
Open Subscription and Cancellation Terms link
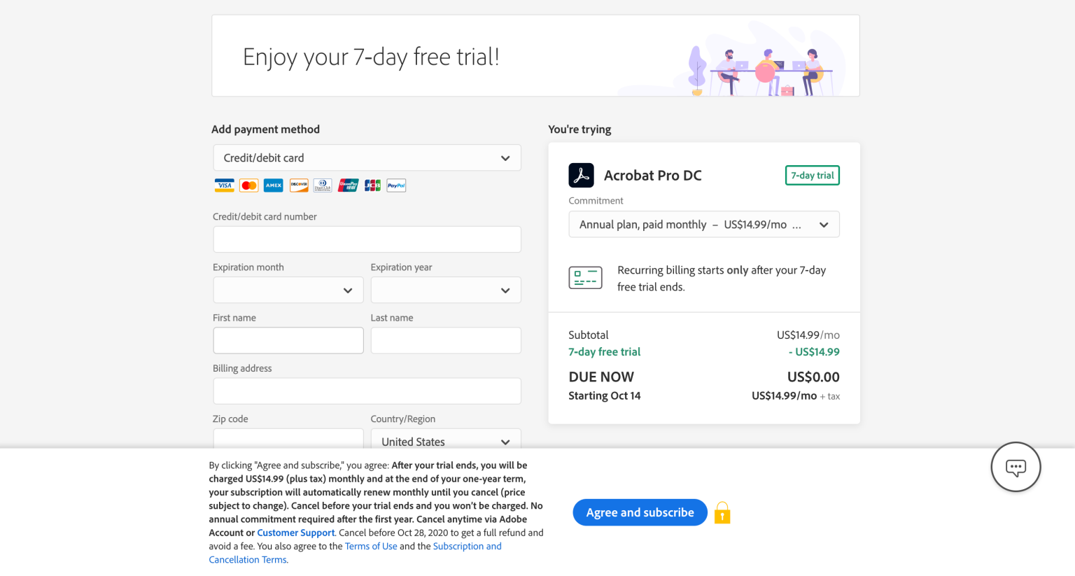tap(355, 553)
